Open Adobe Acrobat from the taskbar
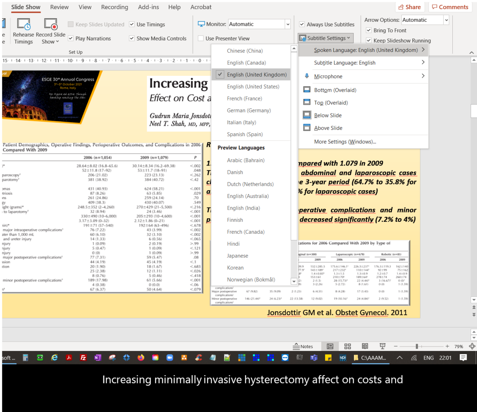This screenshot has width=477, height=412. click(x=69, y=358)
